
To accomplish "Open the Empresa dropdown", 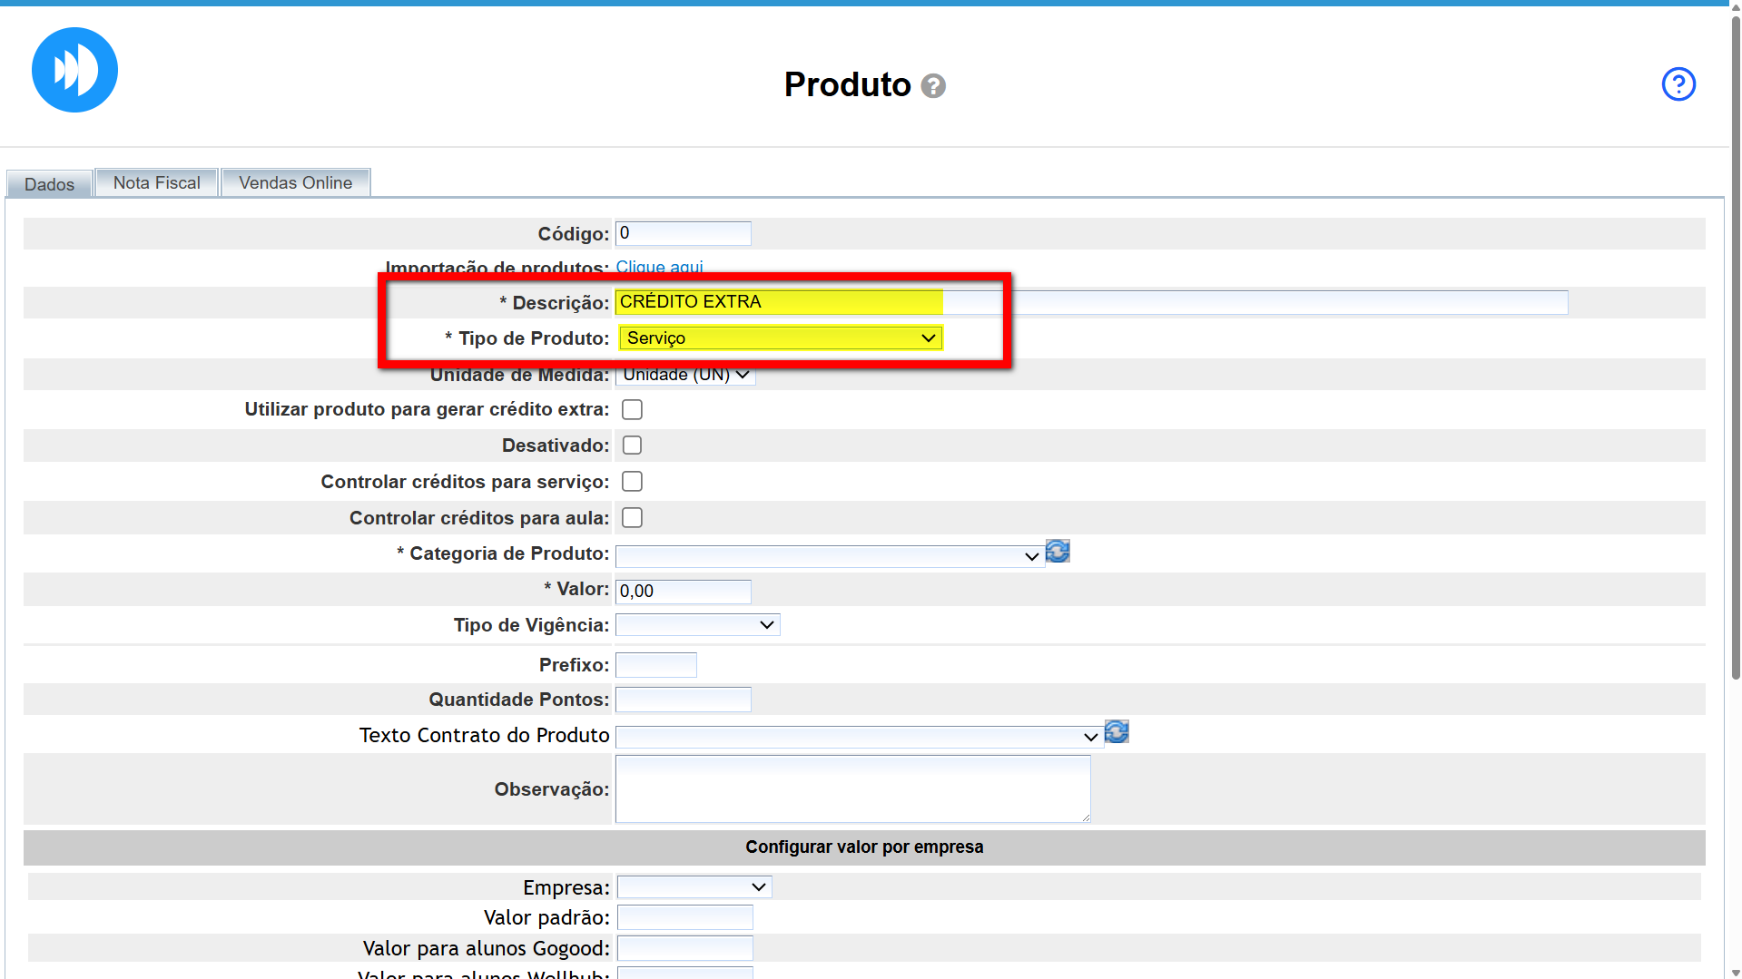I will (x=694, y=887).
